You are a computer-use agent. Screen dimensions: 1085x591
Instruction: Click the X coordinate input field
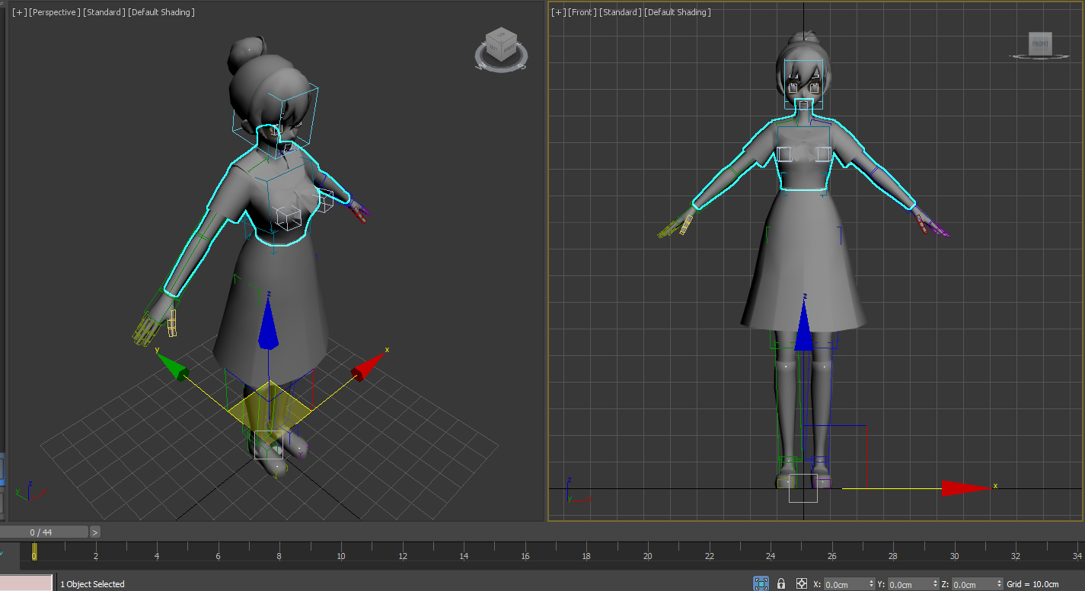point(845,584)
